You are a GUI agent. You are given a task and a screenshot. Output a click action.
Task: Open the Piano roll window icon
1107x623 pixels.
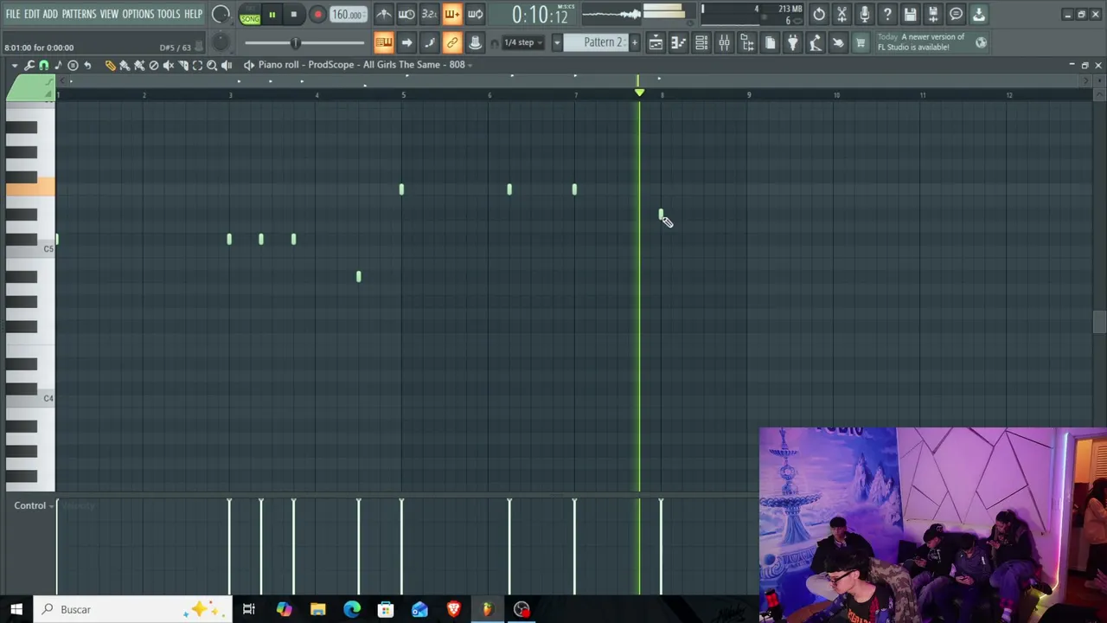point(679,42)
